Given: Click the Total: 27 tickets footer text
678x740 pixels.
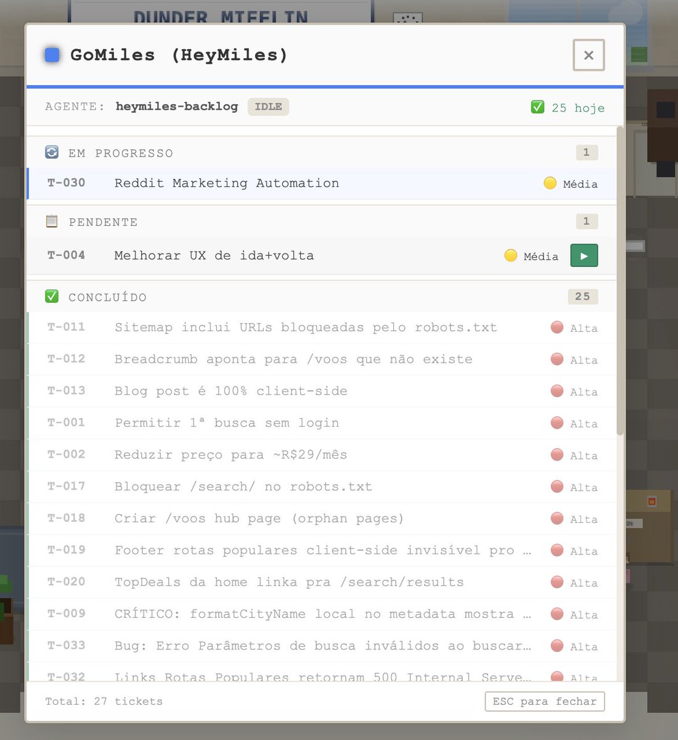Looking at the screenshot, I should pos(104,702).
